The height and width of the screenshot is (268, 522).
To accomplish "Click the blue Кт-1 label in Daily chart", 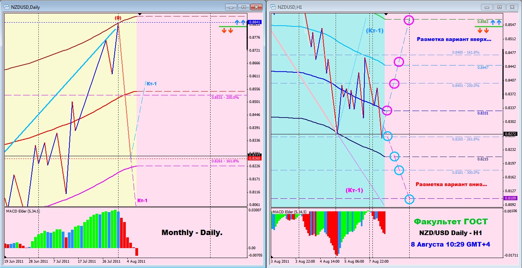I will (151, 83).
